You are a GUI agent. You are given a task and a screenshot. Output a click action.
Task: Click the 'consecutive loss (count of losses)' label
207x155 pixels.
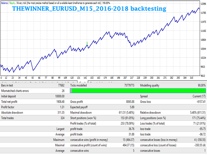(x=158, y=145)
